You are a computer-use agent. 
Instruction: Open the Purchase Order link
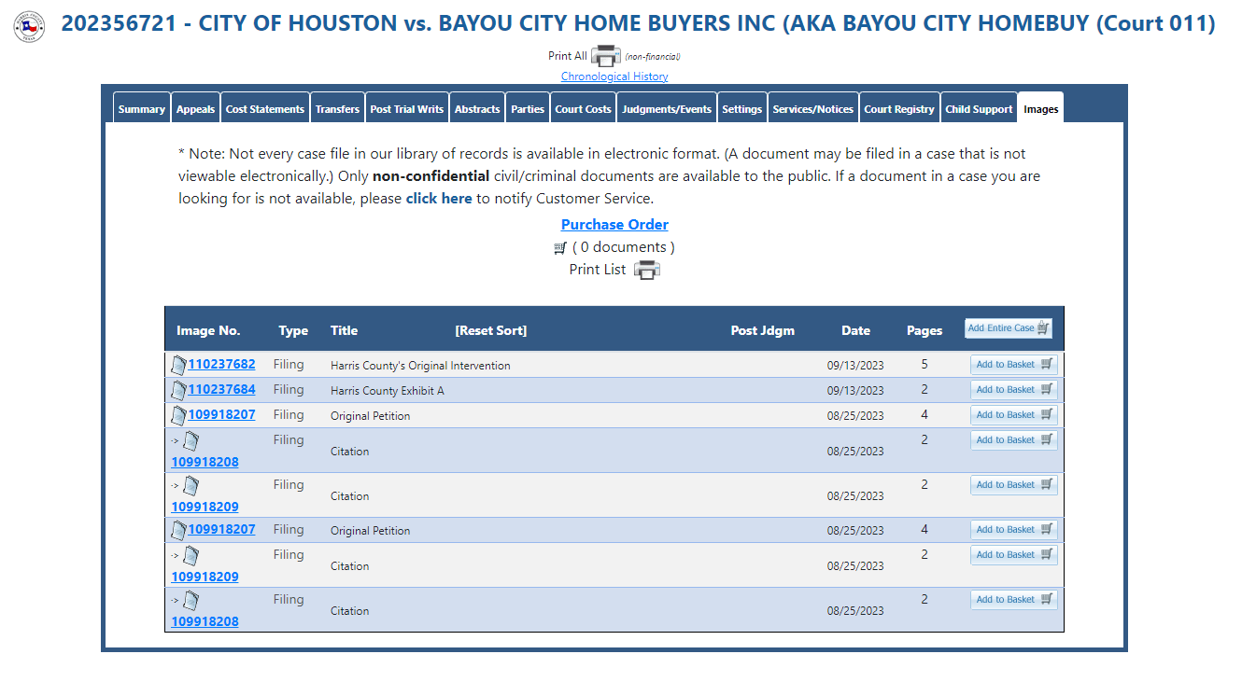click(x=614, y=225)
